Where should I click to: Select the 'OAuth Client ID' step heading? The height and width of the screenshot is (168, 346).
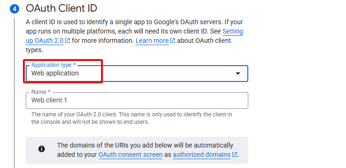61,8
